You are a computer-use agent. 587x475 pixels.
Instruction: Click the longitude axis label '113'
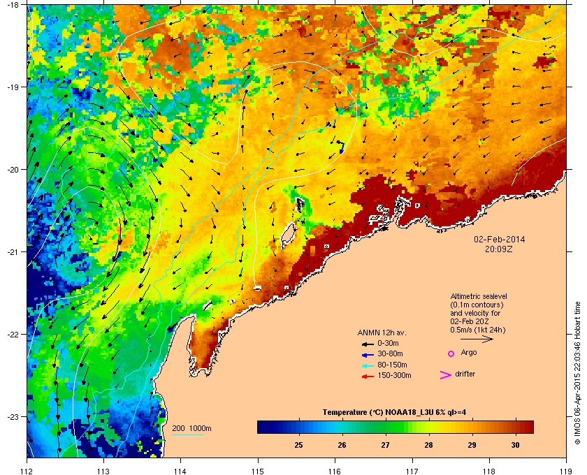click(x=103, y=472)
